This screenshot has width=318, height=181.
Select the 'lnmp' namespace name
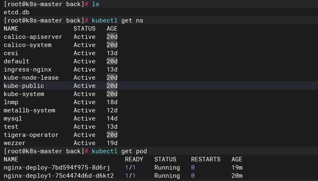pyautogui.click(x=11, y=102)
